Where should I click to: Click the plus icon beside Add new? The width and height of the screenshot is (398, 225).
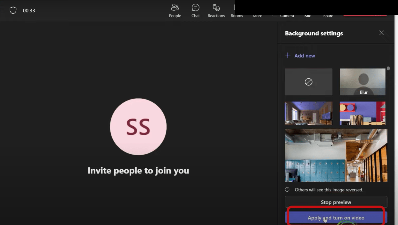[x=288, y=55]
